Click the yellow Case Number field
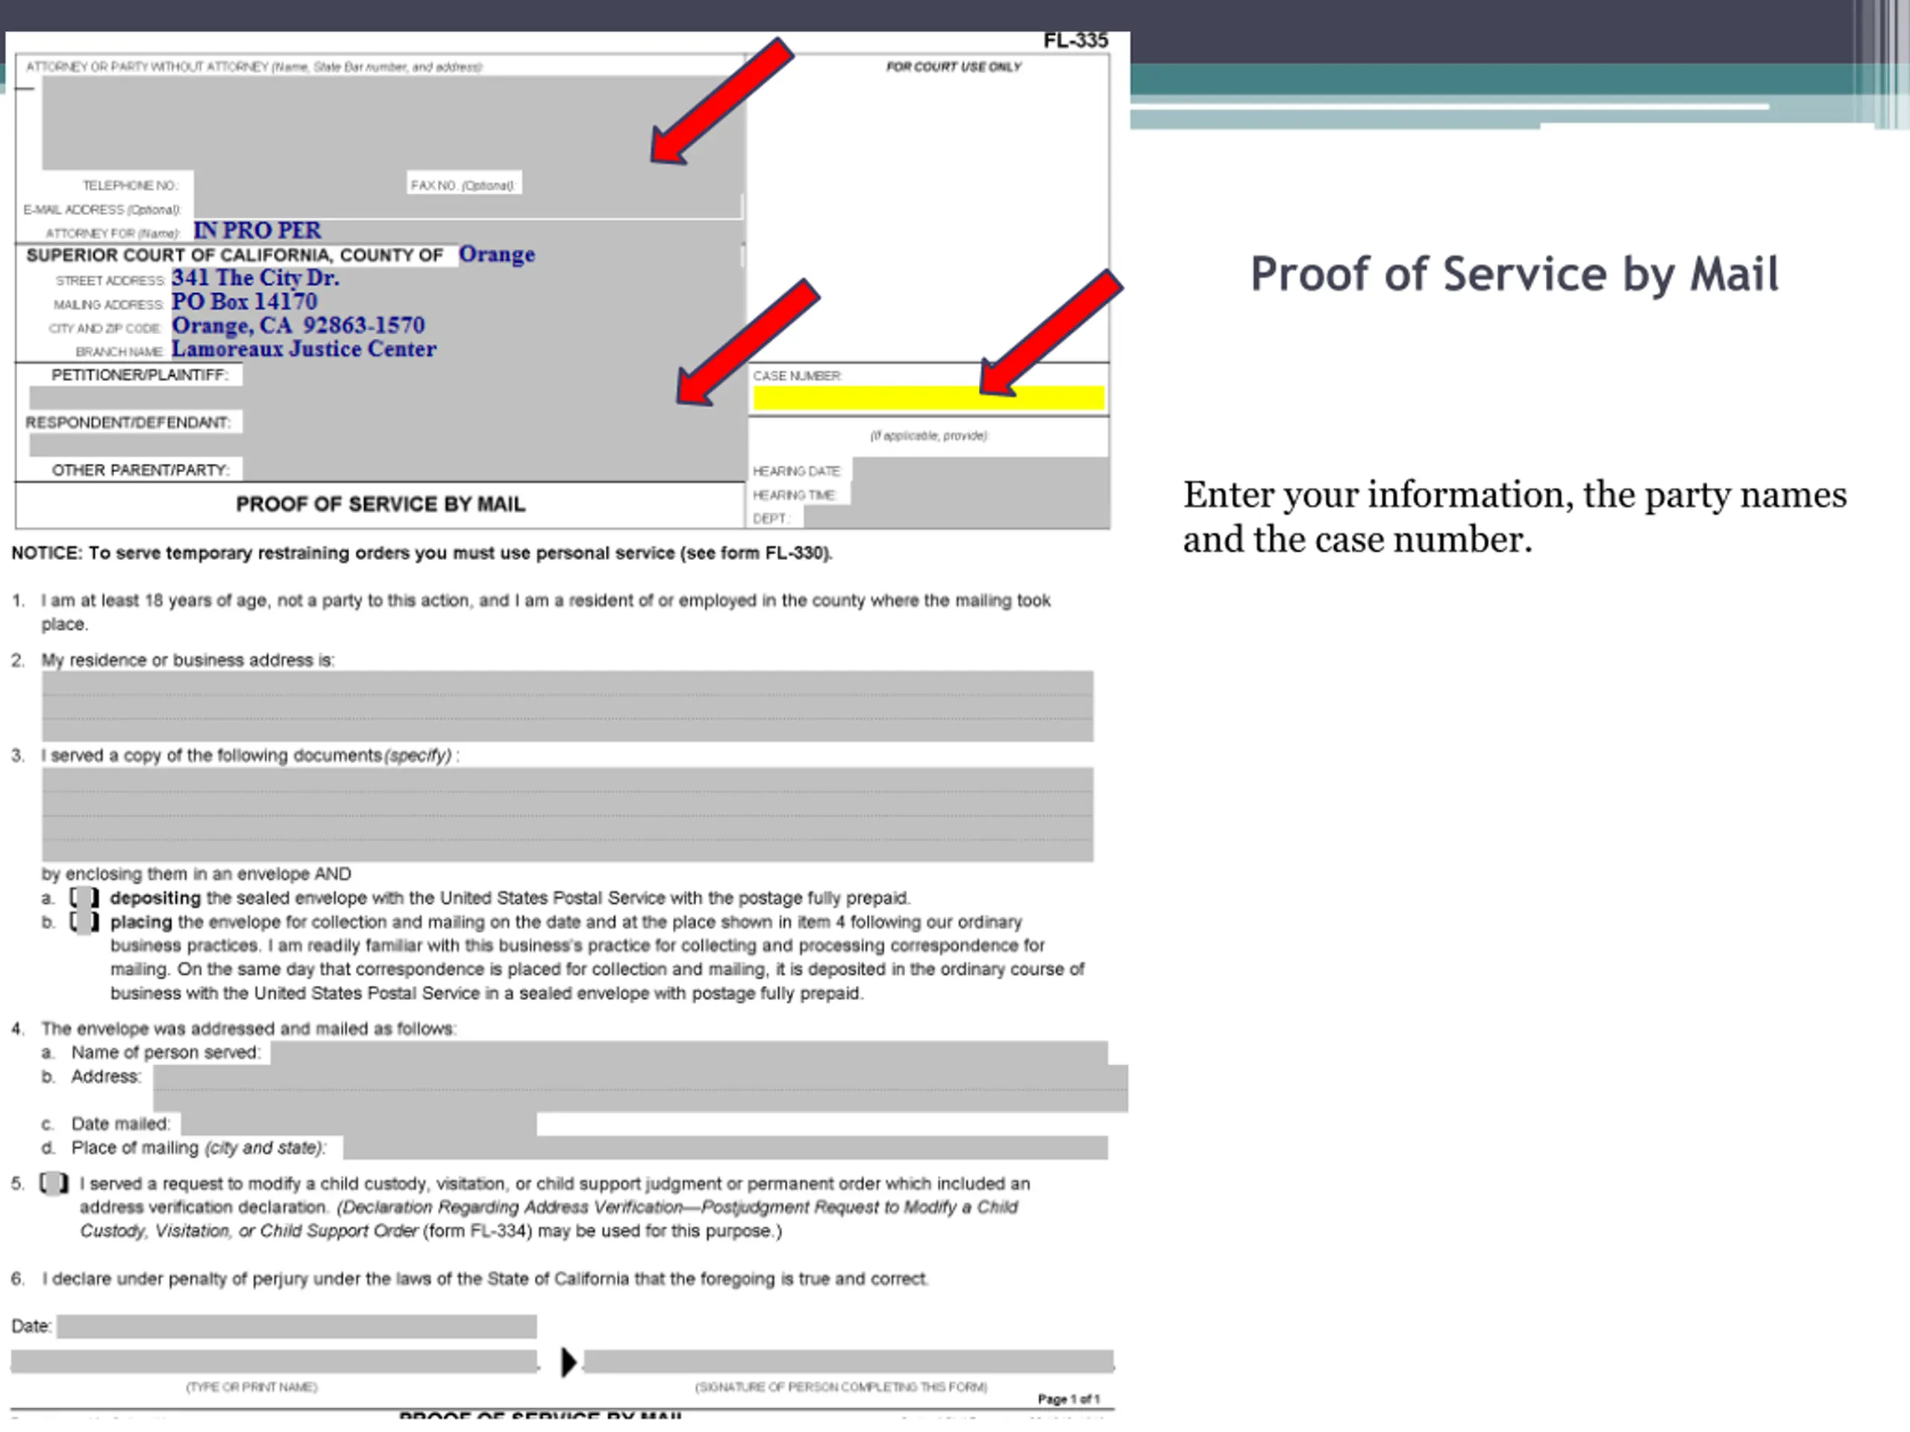The image size is (1910, 1432). point(928,398)
